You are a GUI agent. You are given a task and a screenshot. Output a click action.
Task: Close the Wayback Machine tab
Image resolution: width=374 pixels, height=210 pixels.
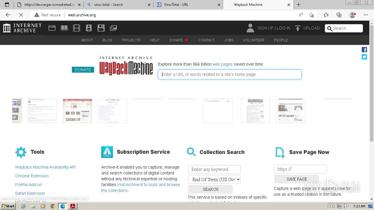click(289, 5)
